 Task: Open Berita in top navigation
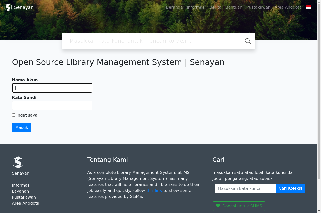(215, 7)
